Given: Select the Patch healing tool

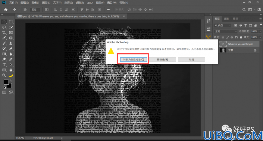Looking at the screenshot, I should pos(11,38).
